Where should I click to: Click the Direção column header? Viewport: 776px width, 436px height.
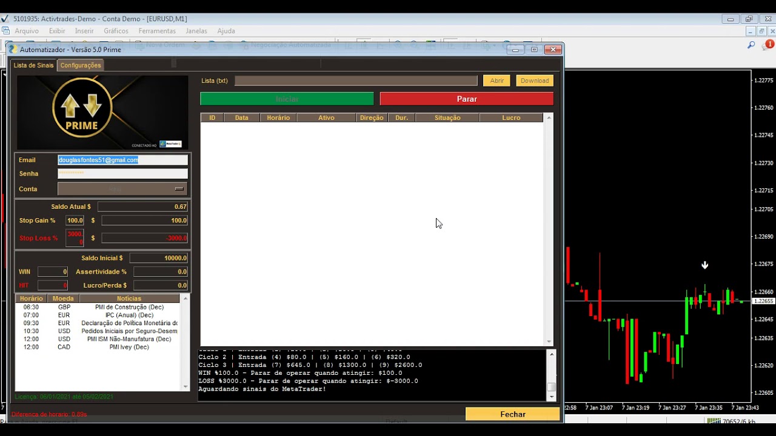372,117
